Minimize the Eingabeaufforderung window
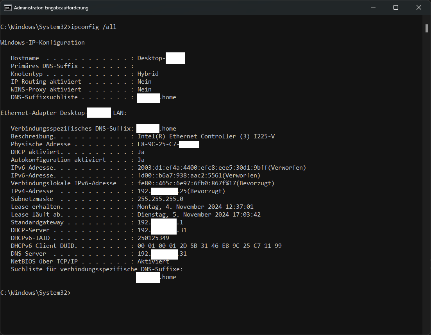 point(373,7)
